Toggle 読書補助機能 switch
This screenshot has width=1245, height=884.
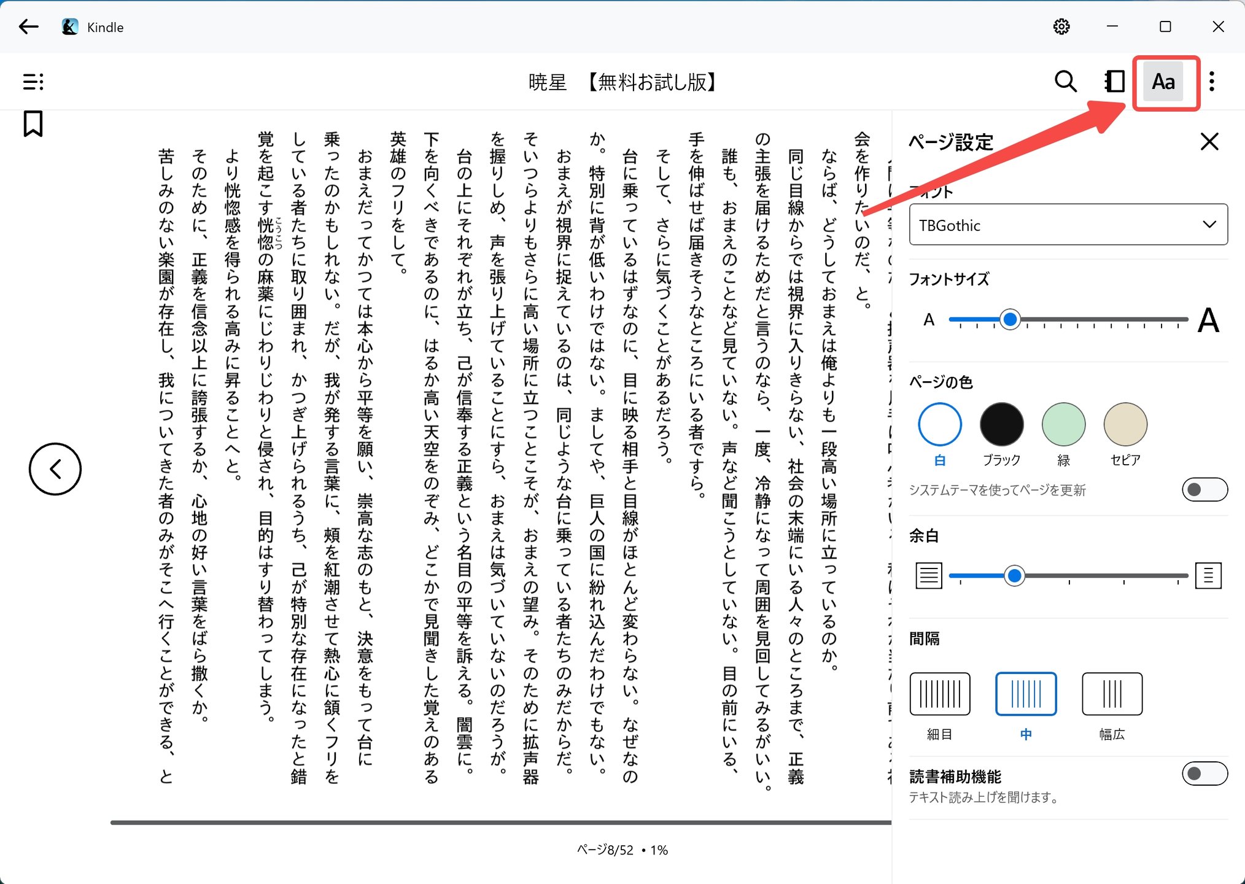pos(1204,773)
